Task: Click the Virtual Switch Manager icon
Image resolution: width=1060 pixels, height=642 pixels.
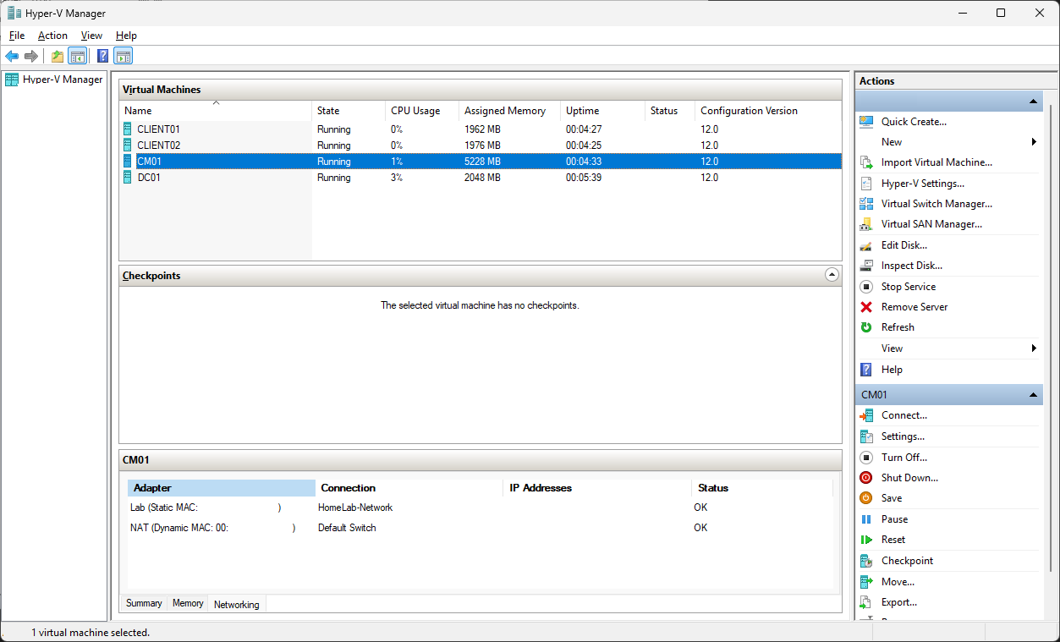Action: coord(866,204)
